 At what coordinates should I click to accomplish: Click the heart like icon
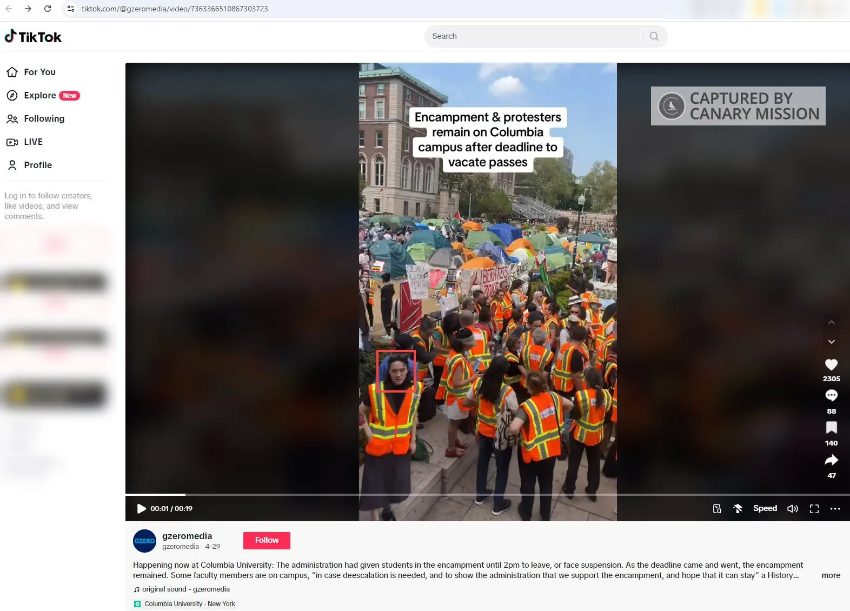[831, 365]
